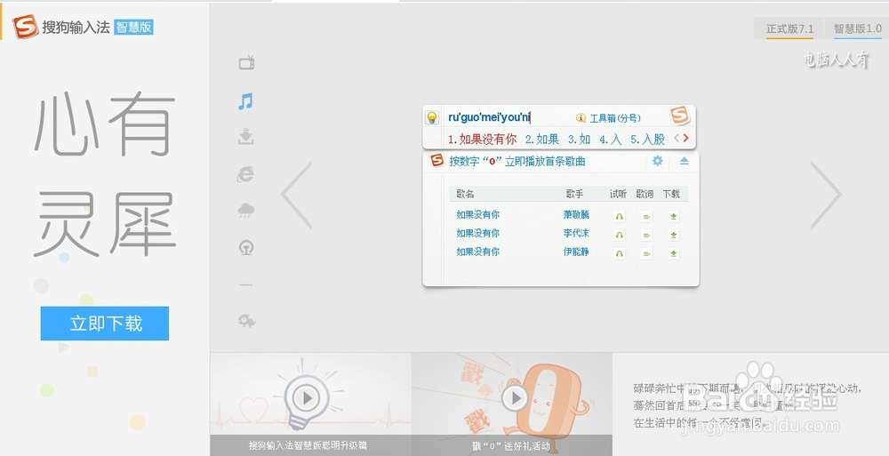The width and height of the screenshot is (889, 456).
Task: Listen to 如果没有你 by 李代沫
Action: click(x=619, y=235)
